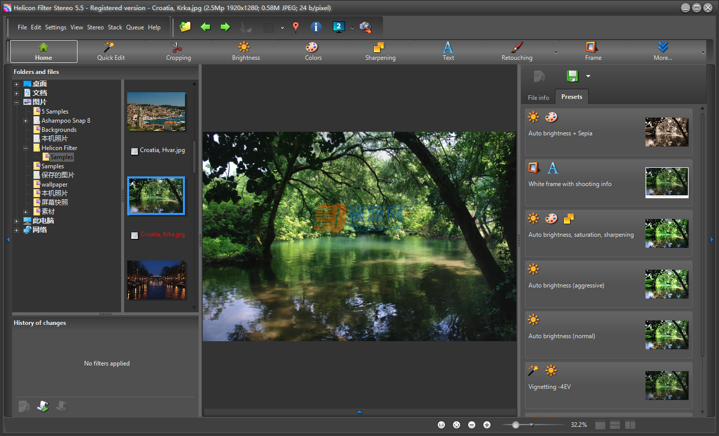Open the More... tools menu
Image resolution: width=719 pixels, height=436 pixels.
point(663,51)
